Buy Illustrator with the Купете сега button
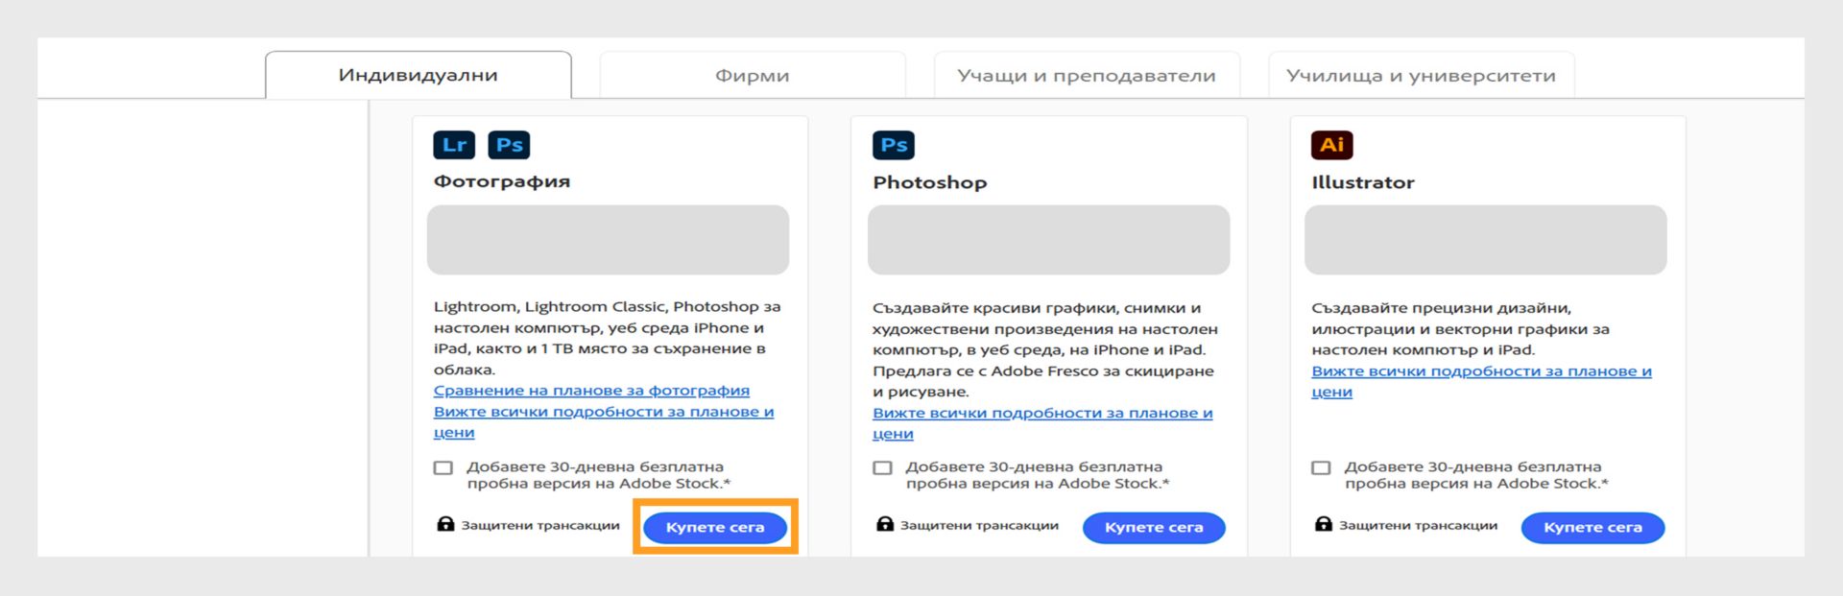Image resolution: width=1843 pixels, height=596 pixels. (x=1592, y=528)
